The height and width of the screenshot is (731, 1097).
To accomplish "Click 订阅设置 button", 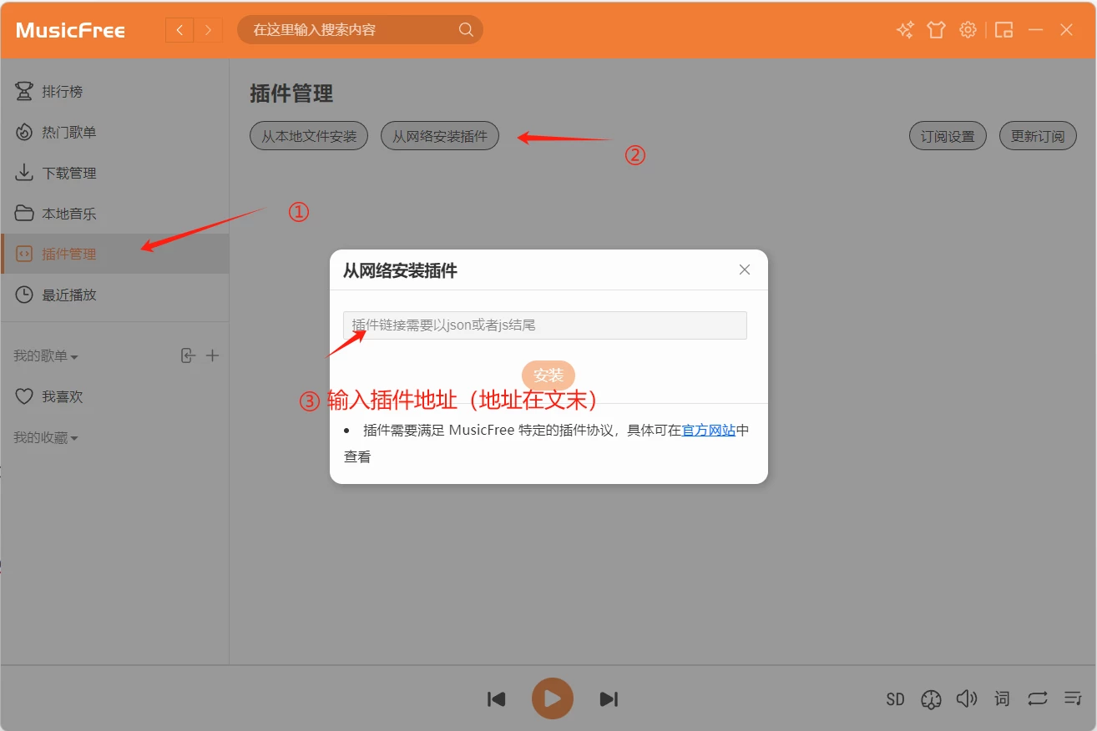I will click(x=948, y=136).
